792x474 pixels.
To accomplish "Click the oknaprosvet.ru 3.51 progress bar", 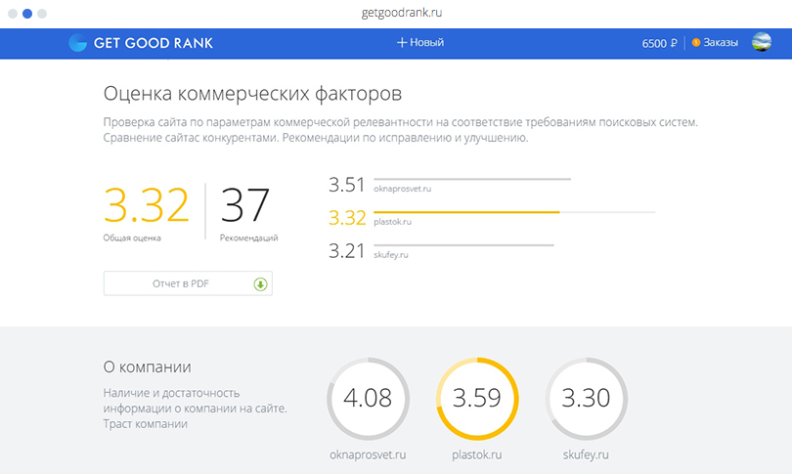I will coord(472,179).
